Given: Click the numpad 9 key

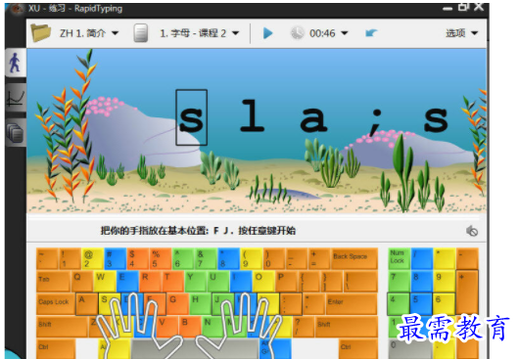Looking at the screenshot, I should coord(444,281).
